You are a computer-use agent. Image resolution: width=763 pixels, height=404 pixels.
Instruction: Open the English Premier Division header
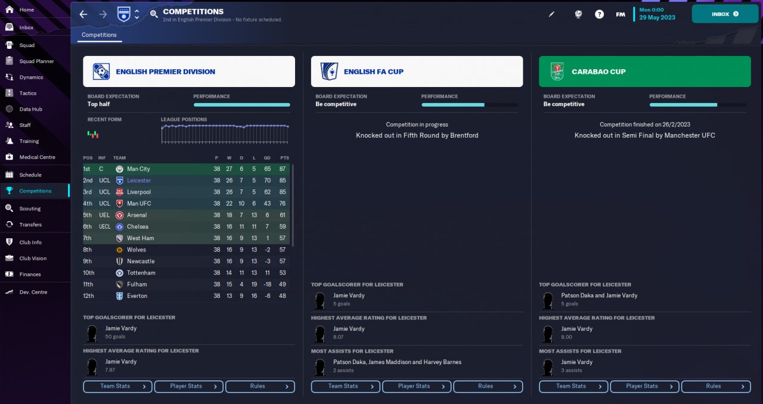coord(189,72)
